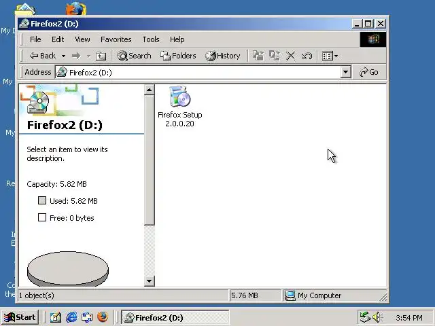The width and height of the screenshot is (435, 326).
Task: Show the Folders pane
Action: pos(178,56)
